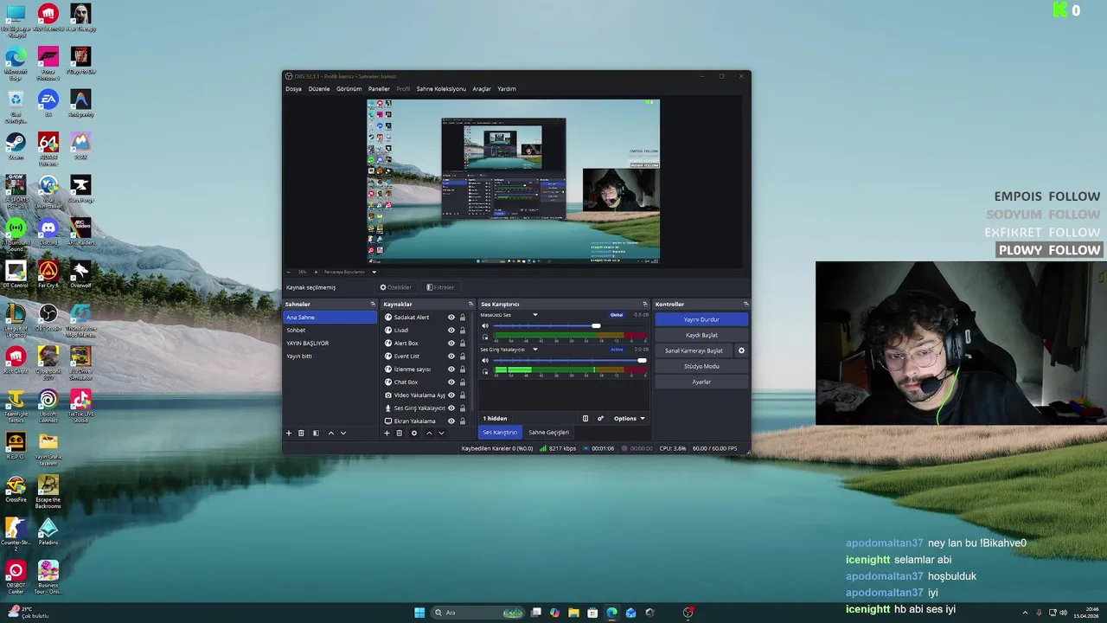The height and width of the screenshot is (623, 1107).
Task: Open Ses Giriş Yakalayıcısı dropdown arrow
Action: pyautogui.click(x=534, y=350)
